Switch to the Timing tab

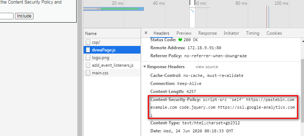click(253, 33)
